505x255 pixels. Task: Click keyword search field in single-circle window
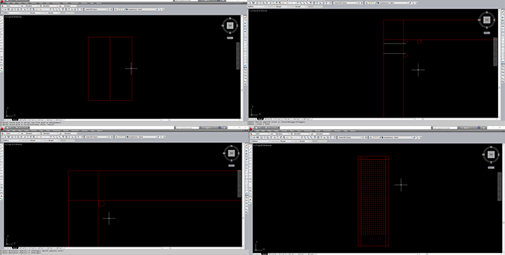point(188,127)
